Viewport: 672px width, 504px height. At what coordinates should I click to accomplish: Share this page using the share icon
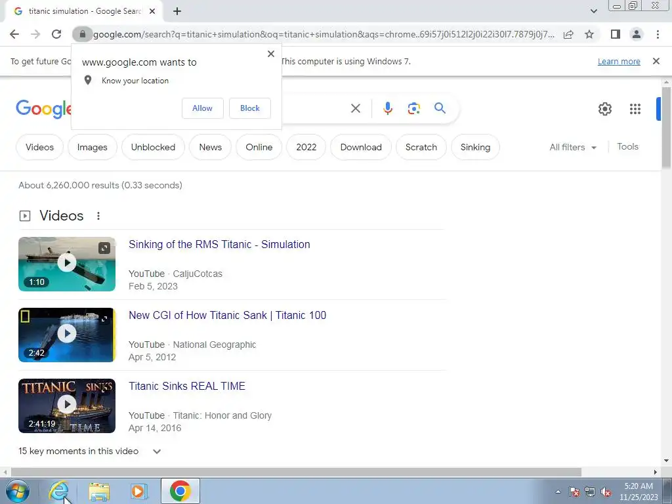pyautogui.click(x=568, y=34)
